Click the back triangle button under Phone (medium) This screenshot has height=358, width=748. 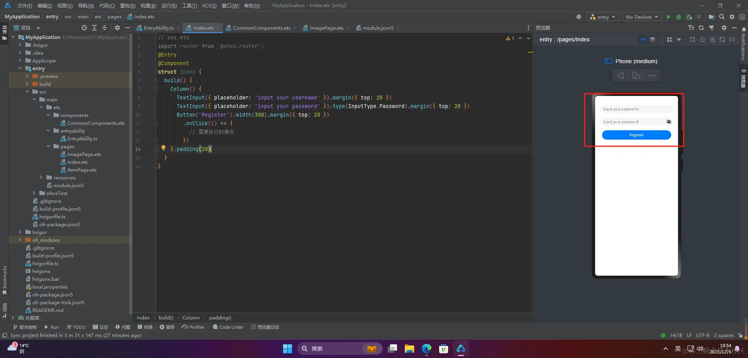tap(620, 75)
